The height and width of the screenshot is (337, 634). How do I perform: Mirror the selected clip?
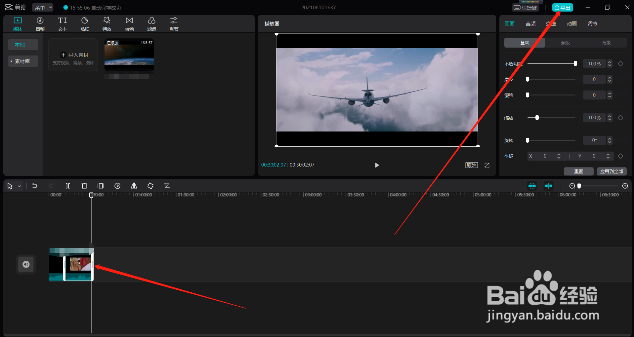pyautogui.click(x=134, y=186)
